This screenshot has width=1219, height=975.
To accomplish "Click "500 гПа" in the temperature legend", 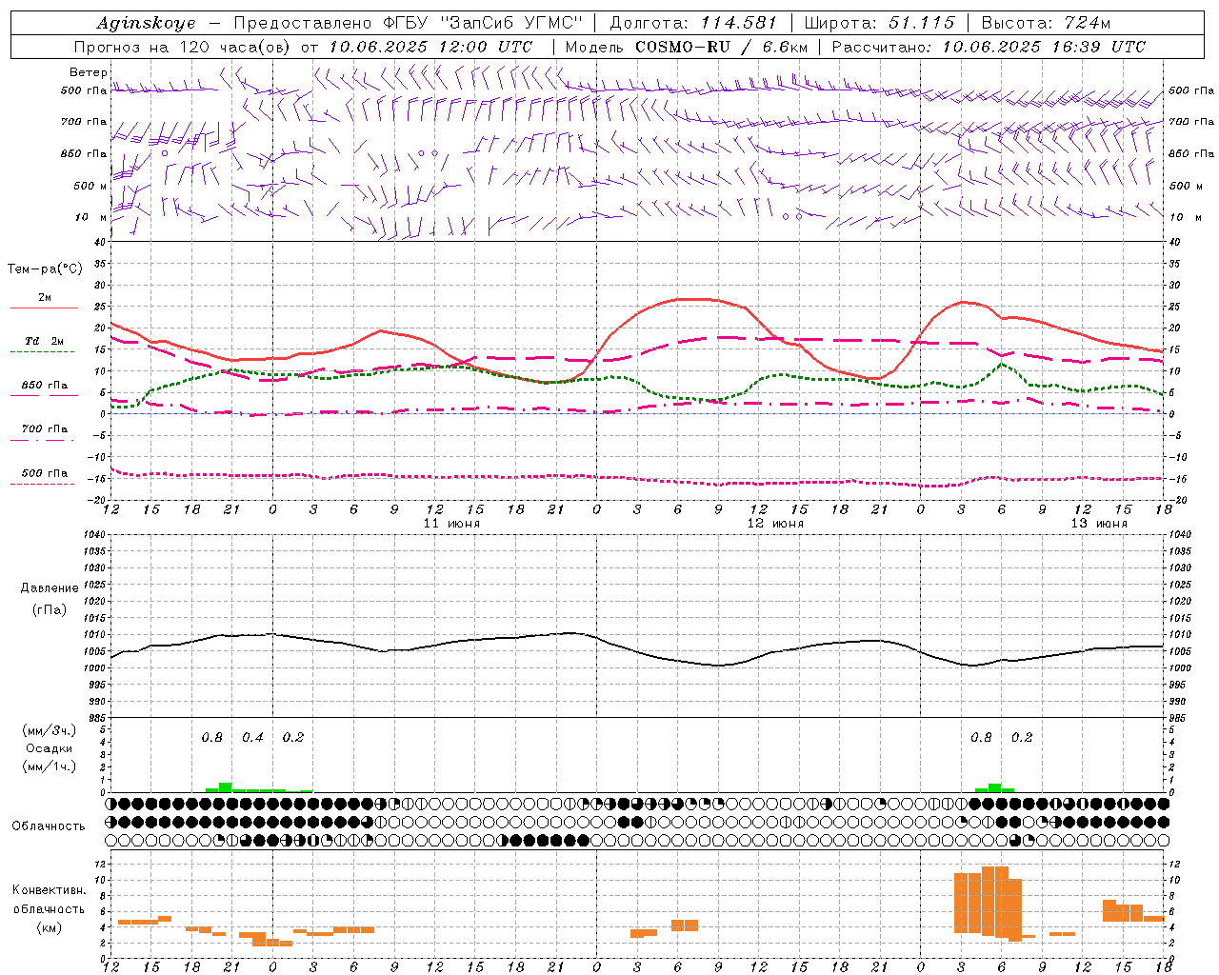I will pyautogui.click(x=44, y=473).
